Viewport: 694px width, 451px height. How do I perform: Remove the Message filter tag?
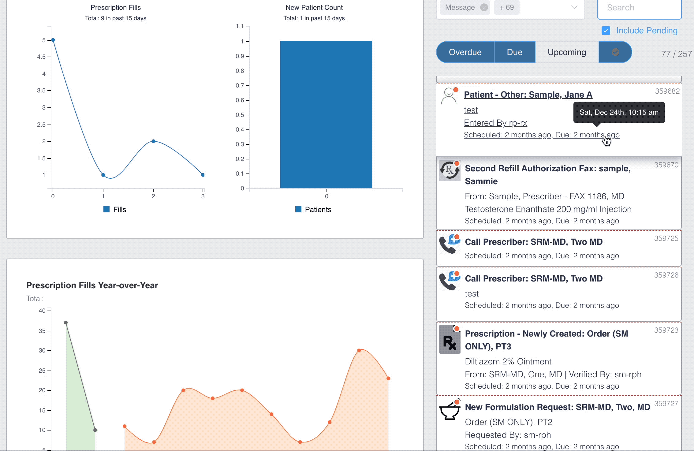[484, 7]
